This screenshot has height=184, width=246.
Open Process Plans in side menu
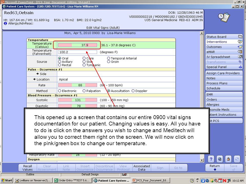click(x=224, y=83)
